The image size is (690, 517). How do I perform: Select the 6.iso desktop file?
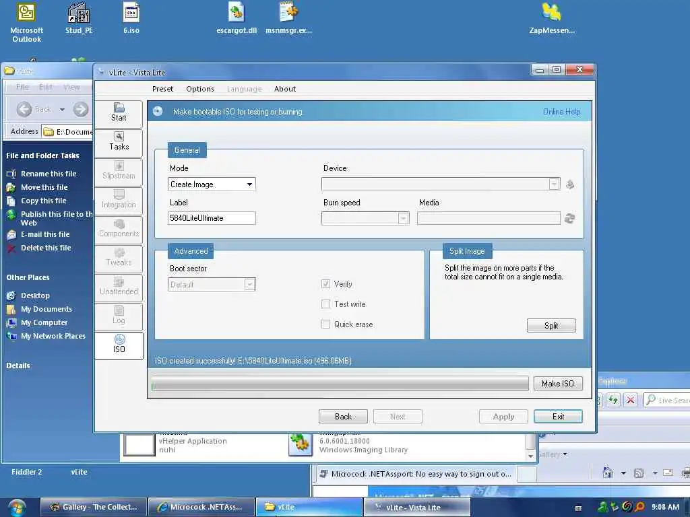pos(131,18)
